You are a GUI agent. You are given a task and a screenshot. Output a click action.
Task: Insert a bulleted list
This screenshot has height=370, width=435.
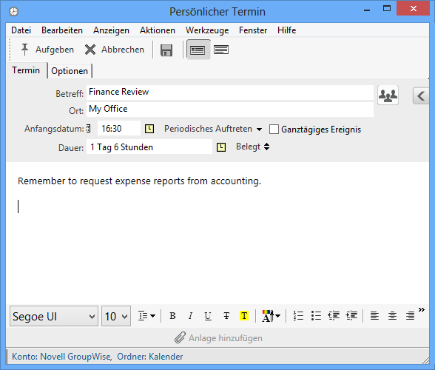(316, 316)
